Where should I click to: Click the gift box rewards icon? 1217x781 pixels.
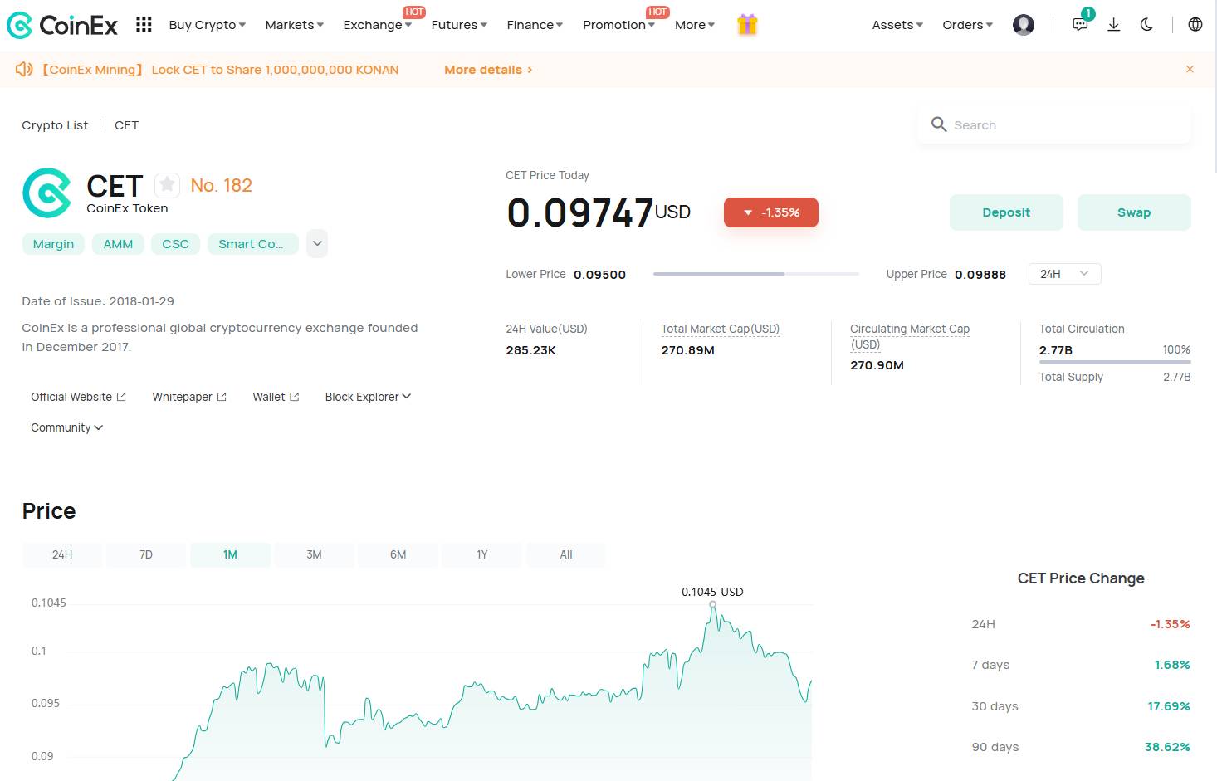click(x=747, y=25)
